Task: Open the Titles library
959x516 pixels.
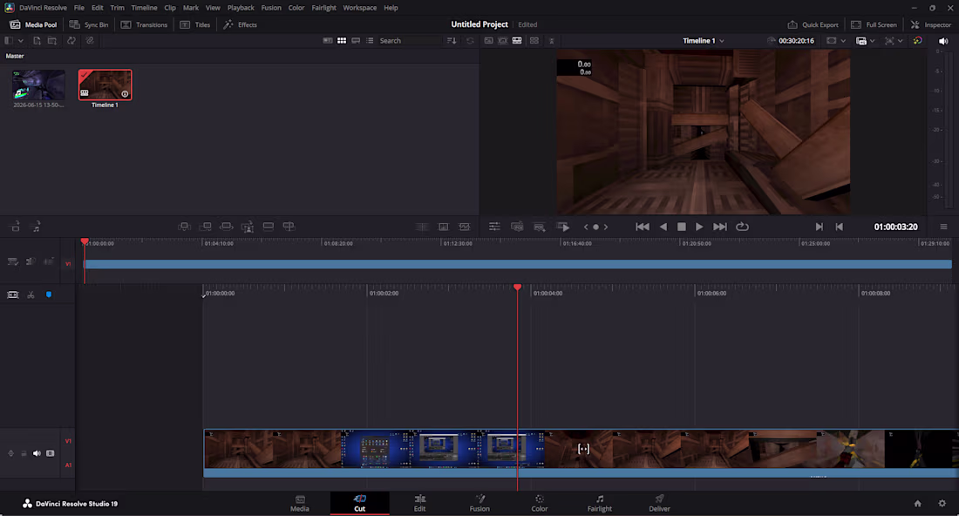Action: pyautogui.click(x=195, y=24)
